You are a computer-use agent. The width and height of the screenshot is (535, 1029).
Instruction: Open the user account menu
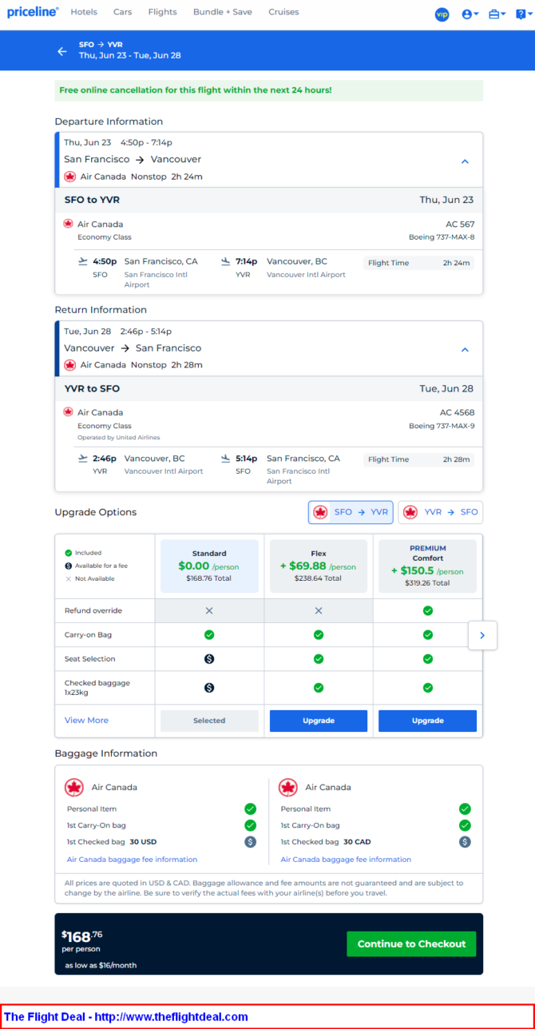471,14
